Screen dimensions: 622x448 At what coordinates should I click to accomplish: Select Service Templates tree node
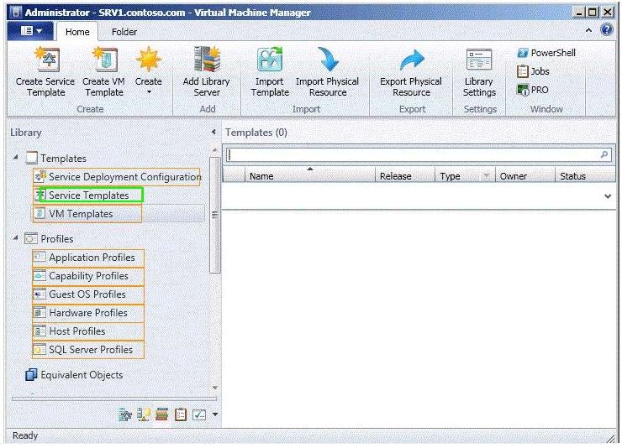pos(88,195)
